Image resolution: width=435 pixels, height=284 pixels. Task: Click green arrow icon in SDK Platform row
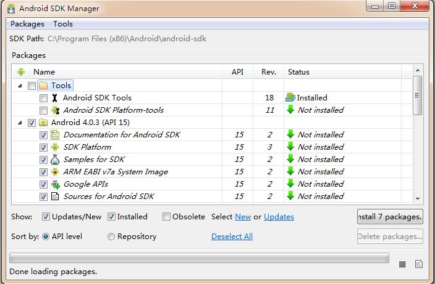coord(290,147)
